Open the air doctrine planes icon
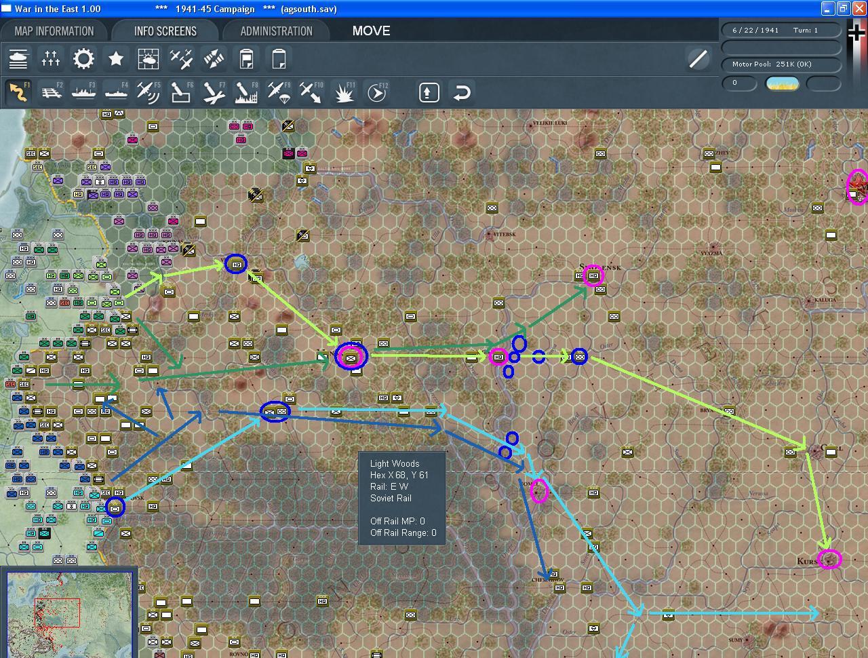The height and width of the screenshot is (658, 868). click(181, 59)
